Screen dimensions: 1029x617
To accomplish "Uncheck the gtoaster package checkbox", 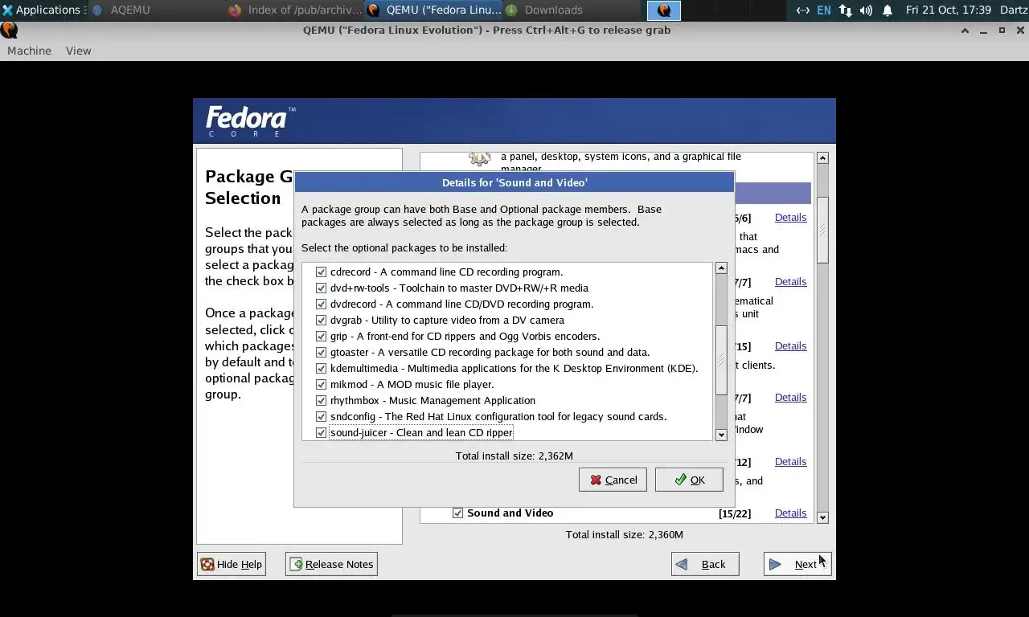I will (x=322, y=352).
